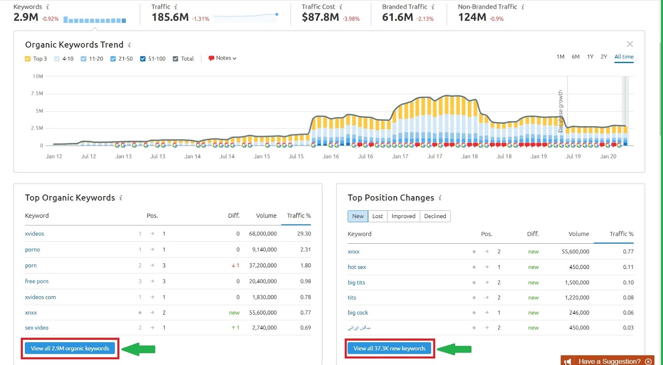The width and height of the screenshot is (663, 365).
Task: Sort position changes by Volume column
Action: (x=578, y=234)
